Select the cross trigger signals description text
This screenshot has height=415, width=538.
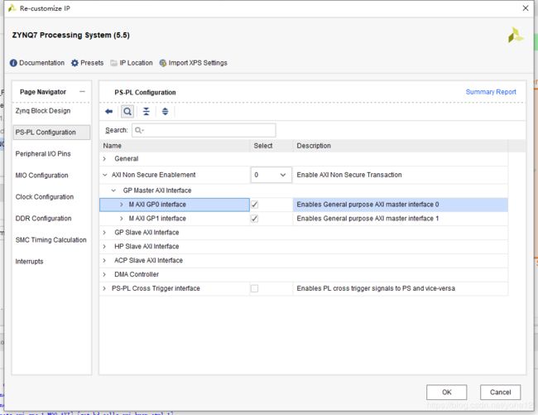click(376, 289)
